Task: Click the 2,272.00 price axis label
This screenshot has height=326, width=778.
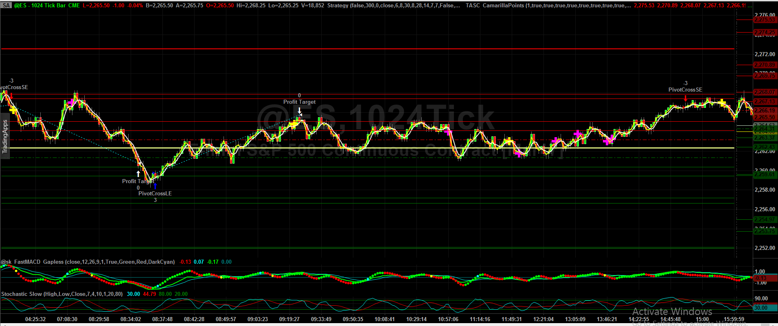Action: [x=765, y=54]
